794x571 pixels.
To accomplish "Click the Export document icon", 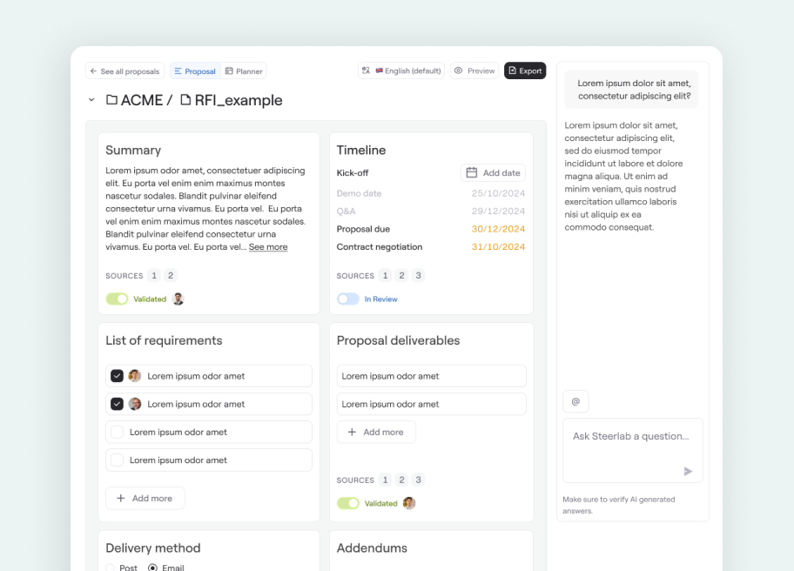I will click(x=513, y=71).
